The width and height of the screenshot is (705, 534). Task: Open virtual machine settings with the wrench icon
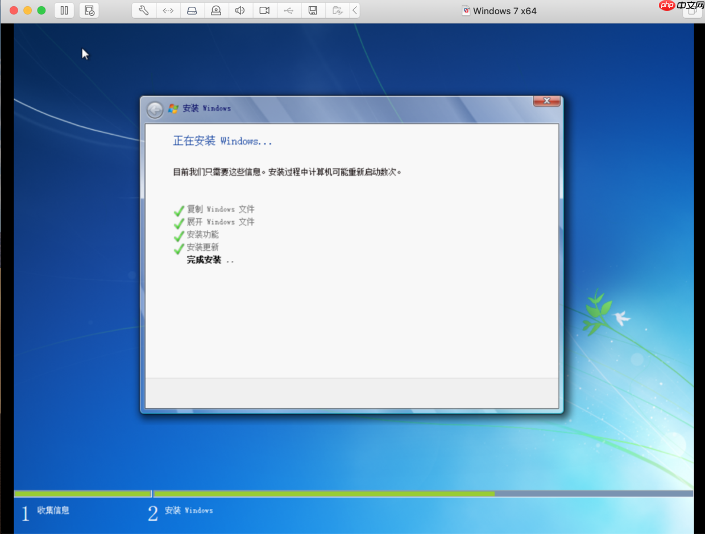pos(144,10)
